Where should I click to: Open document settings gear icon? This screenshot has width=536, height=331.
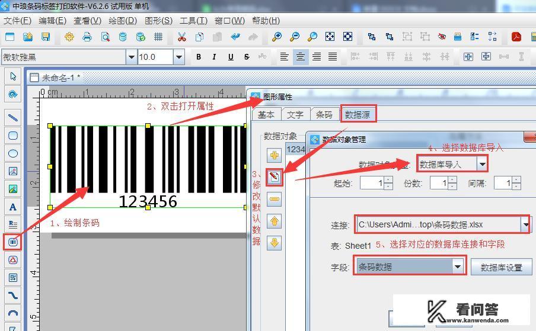[69, 37]
